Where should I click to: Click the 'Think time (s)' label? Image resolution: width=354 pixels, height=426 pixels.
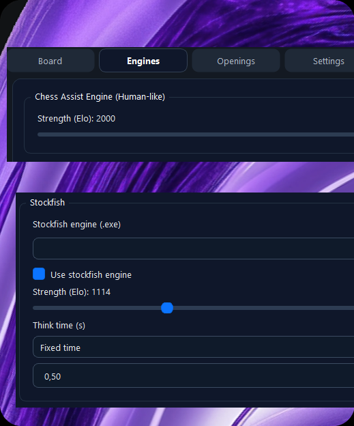59,325
